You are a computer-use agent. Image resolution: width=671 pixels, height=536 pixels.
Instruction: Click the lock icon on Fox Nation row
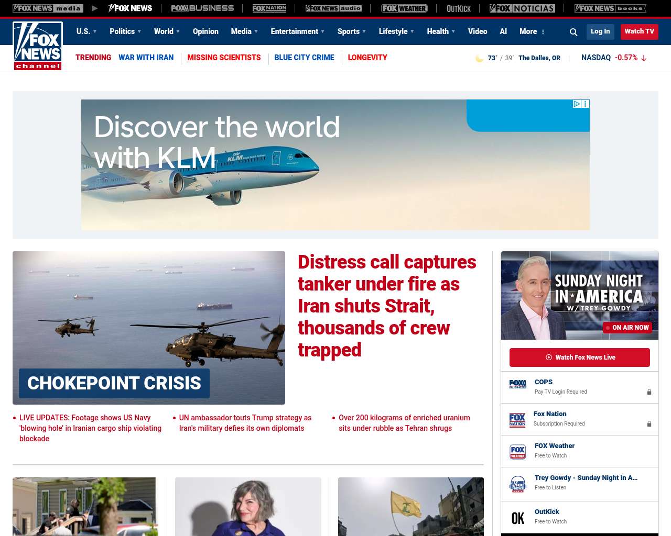pos(649,424)
